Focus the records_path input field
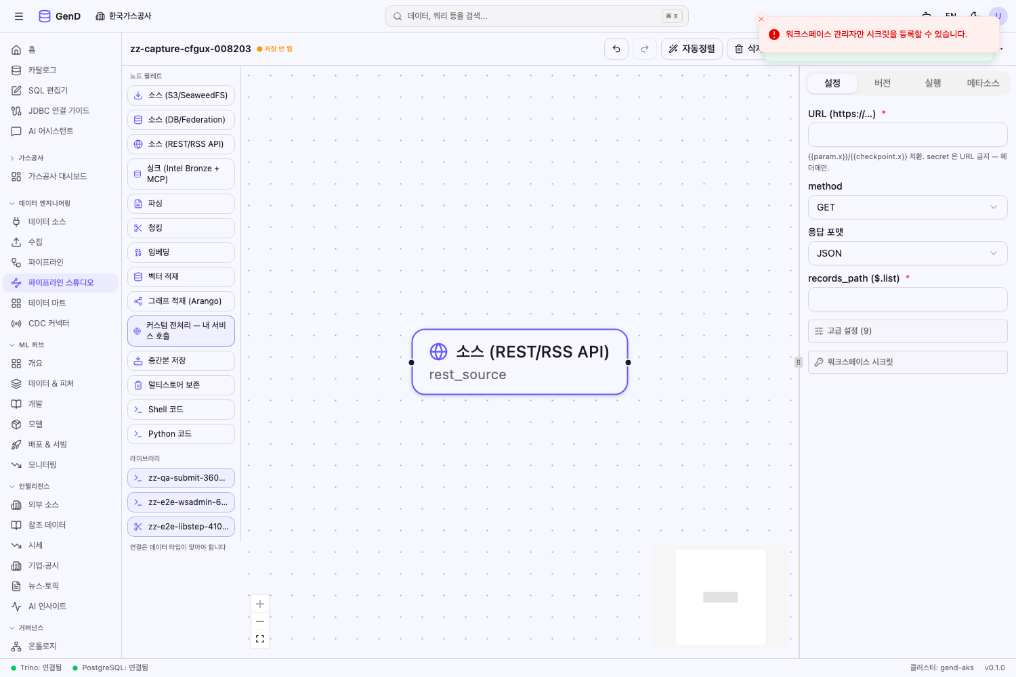Image resolution: width=1016 pixels, height=677 pixels. (908, 299)
